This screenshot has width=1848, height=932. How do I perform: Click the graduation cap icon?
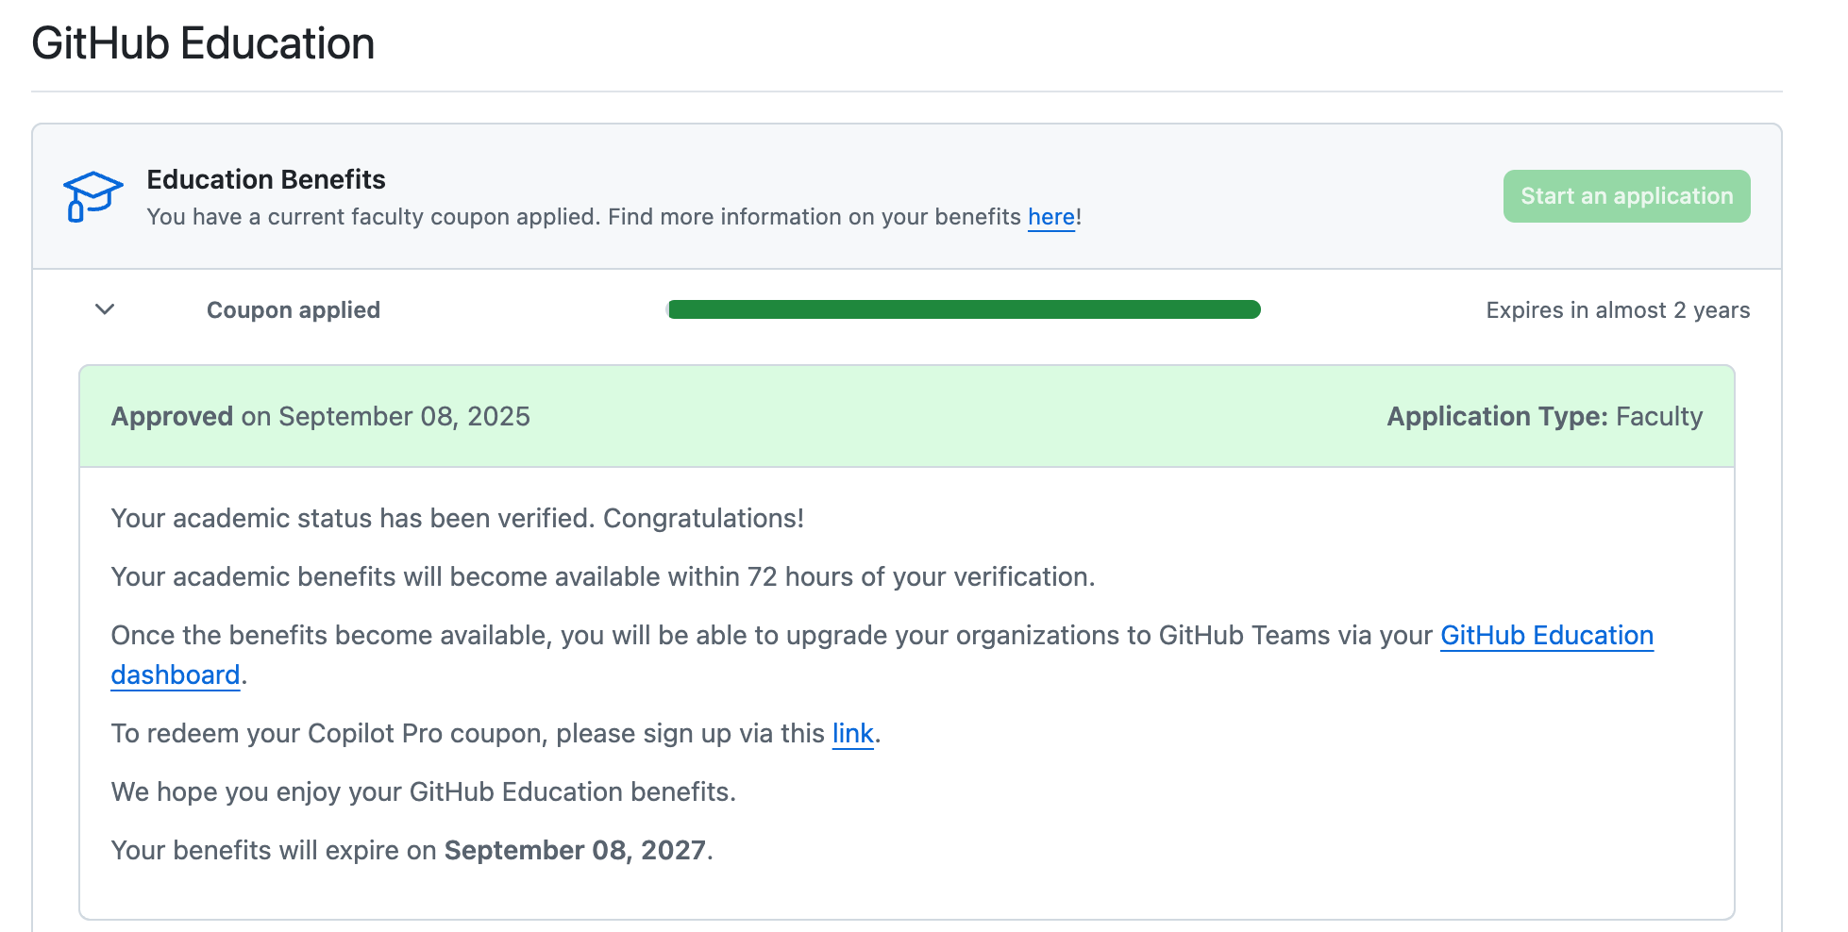[x=92, y=196]
